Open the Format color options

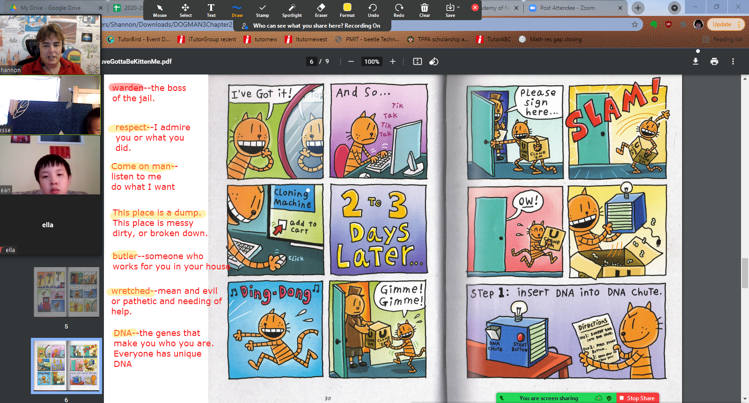pyautogui.click(x=347, y=10)
